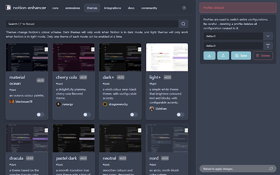
Task: Open the dark+ theme preview thumbnail
Action: pos(120,57)
